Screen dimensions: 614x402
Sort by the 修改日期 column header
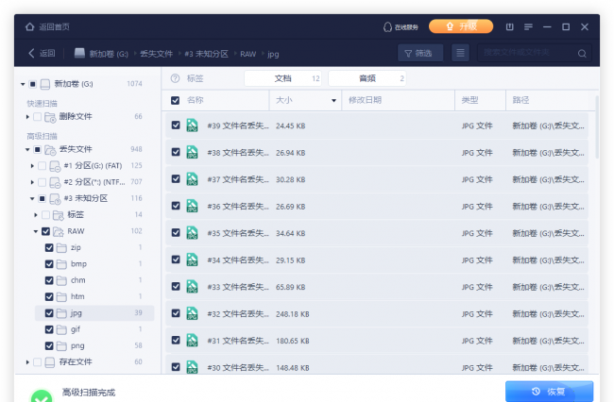[365, 100]
